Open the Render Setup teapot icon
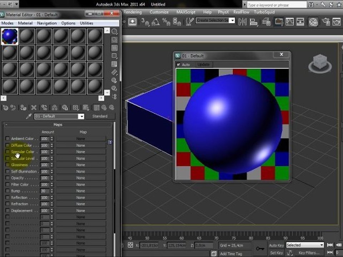 [337, 22]
